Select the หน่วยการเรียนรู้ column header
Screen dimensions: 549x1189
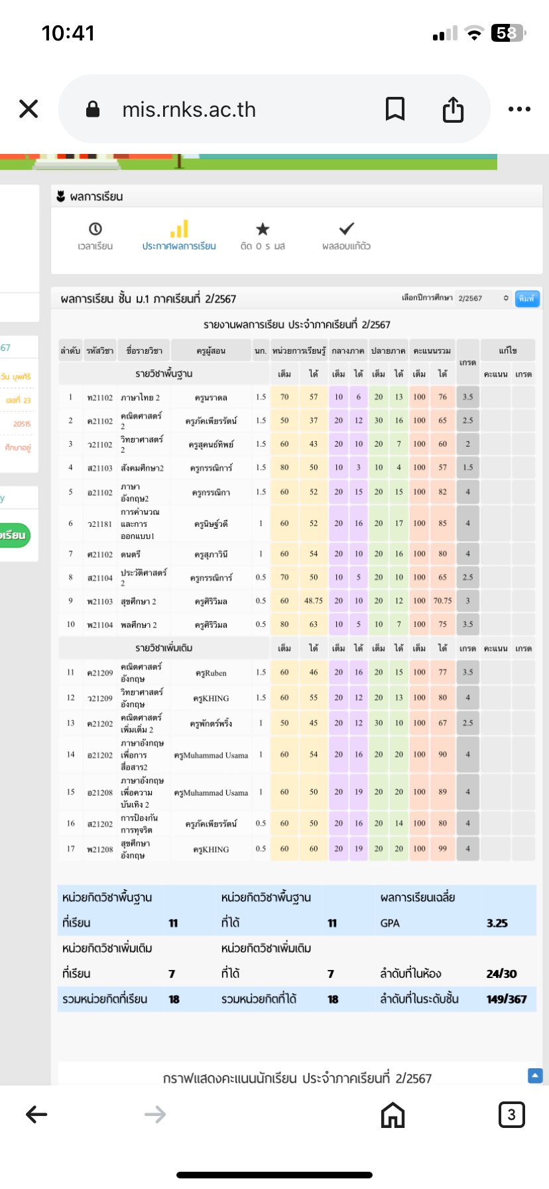click(x=299, y=351)
